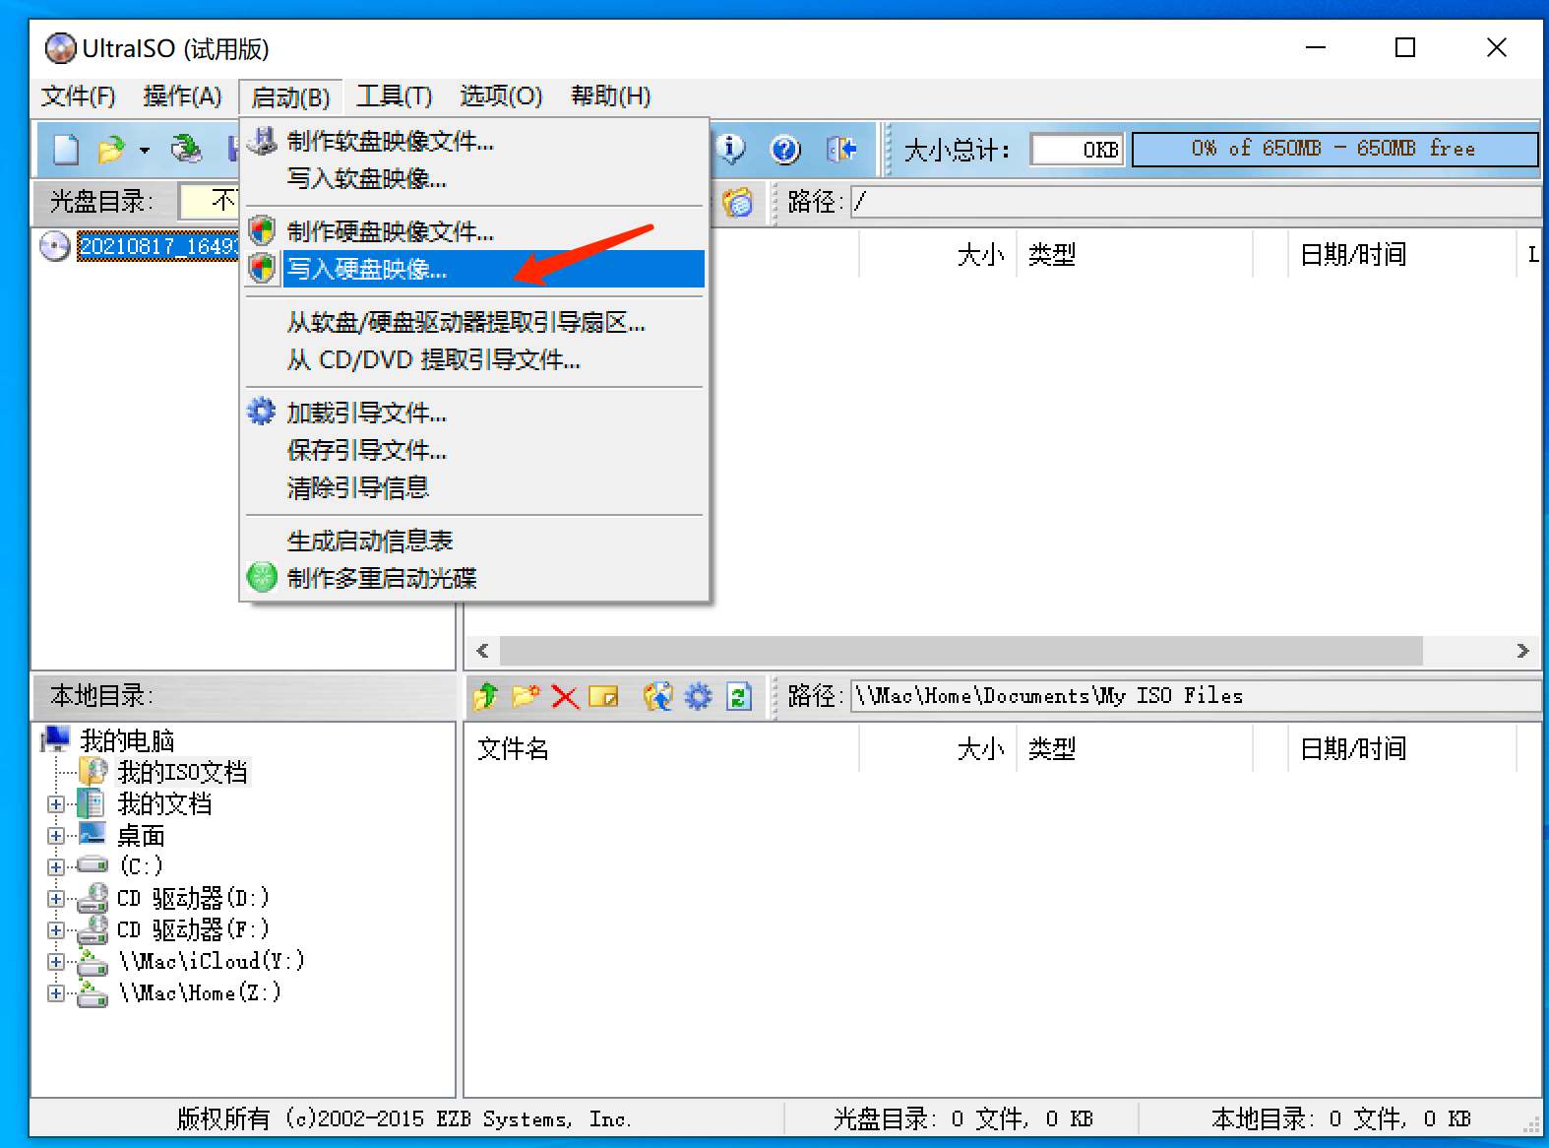Select \\Mac\iCloud(Y:) tree item
Image resolution: width=1549 pixels, height=1148 pixels.
(212, 961)
